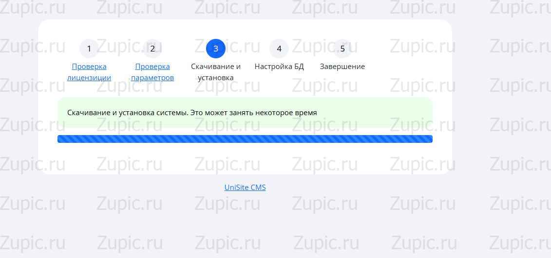Click the step 4 circle

tap(279, 49)
